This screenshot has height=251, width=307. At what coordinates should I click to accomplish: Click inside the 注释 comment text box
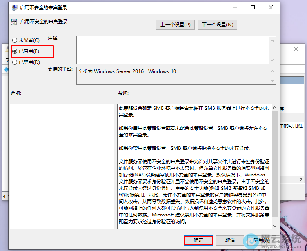click(x=173, y=49)
